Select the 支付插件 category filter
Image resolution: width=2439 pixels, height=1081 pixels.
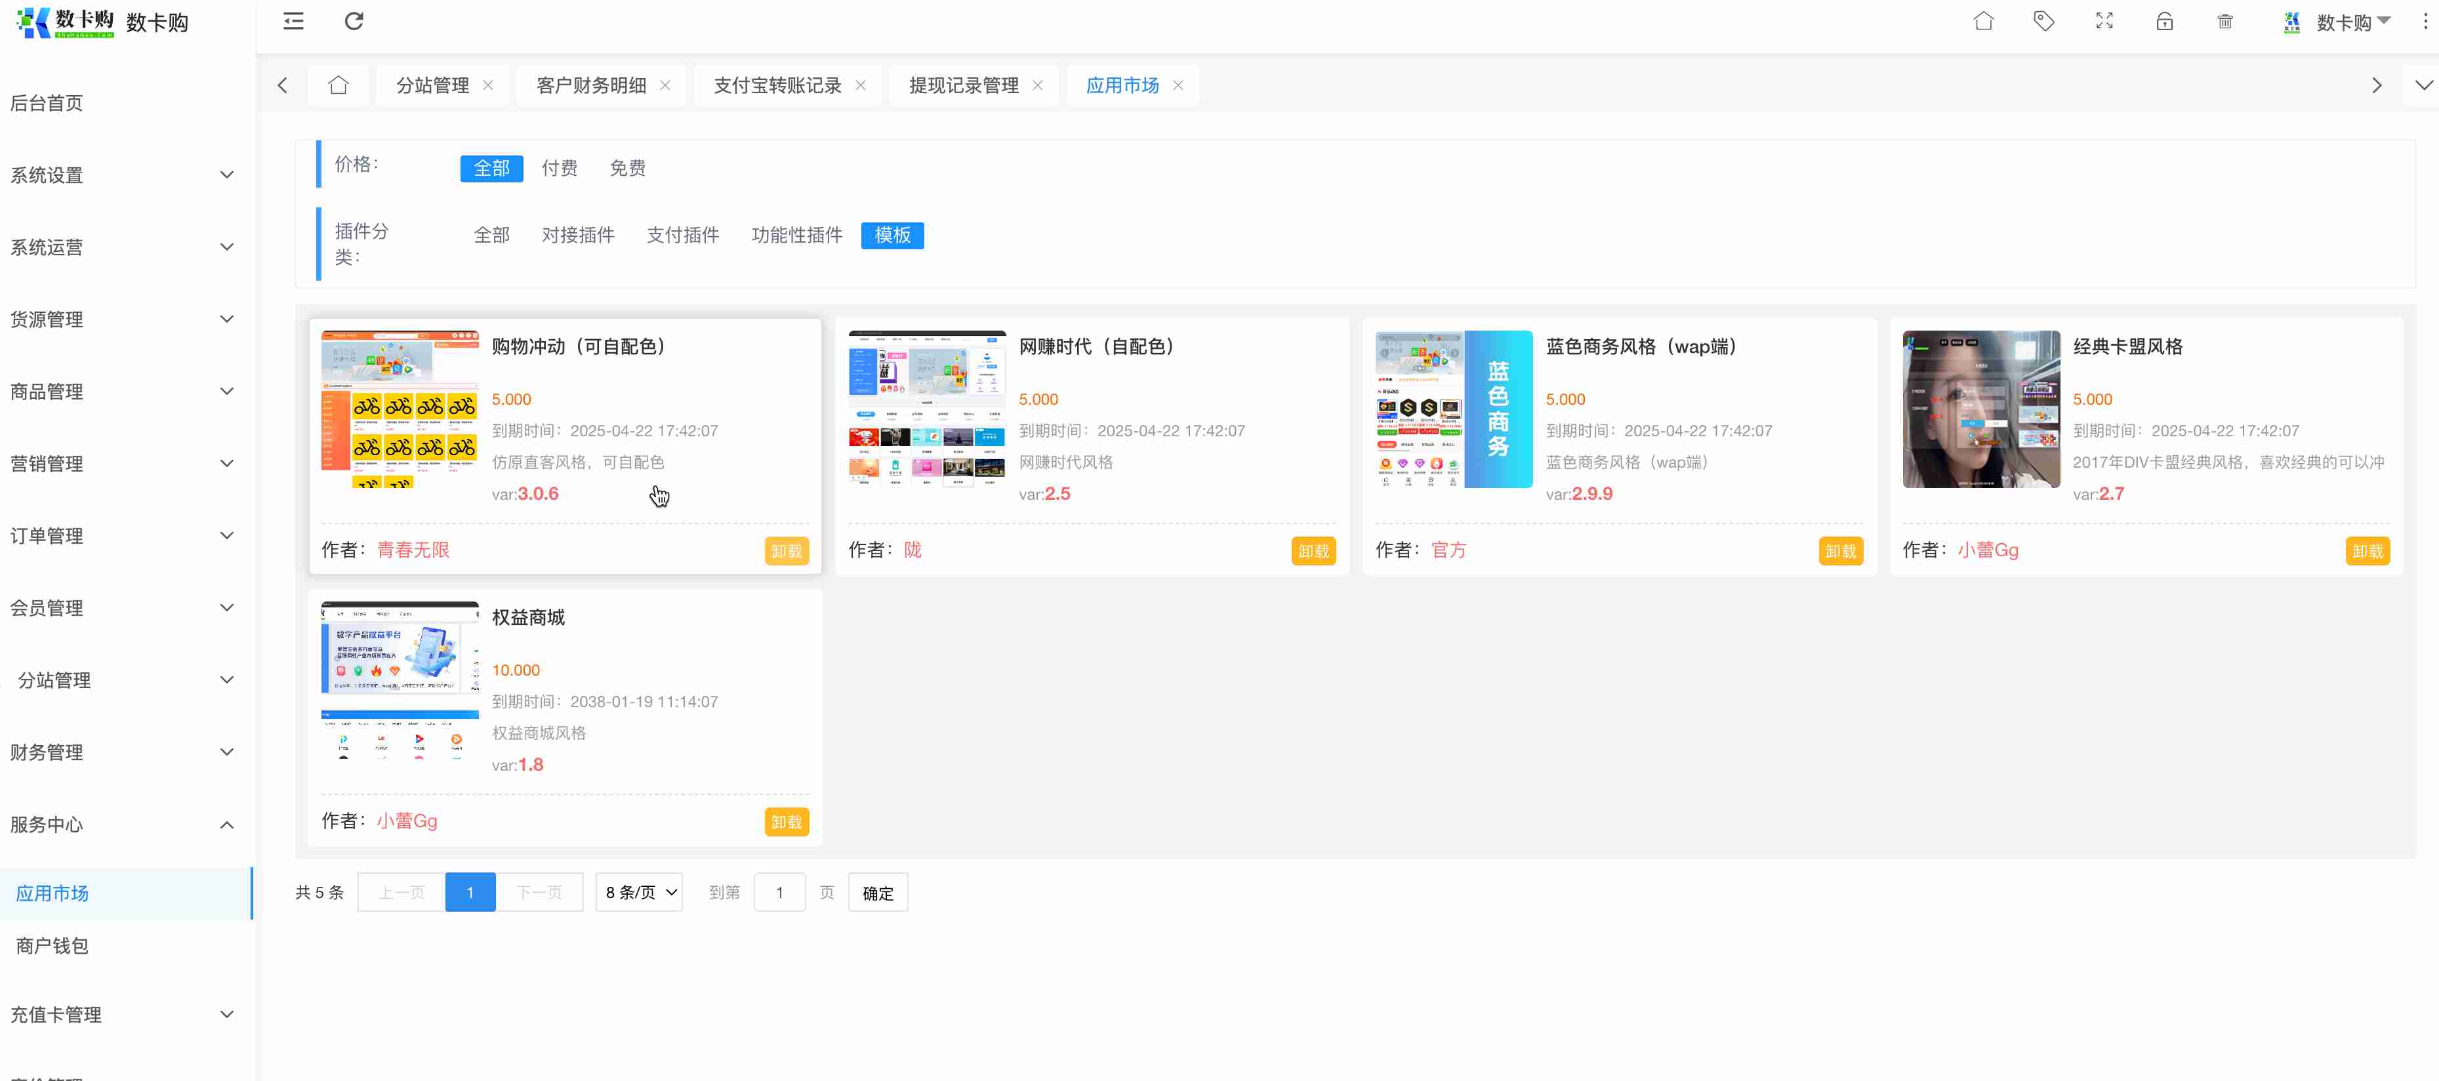[x=683, y=235]
